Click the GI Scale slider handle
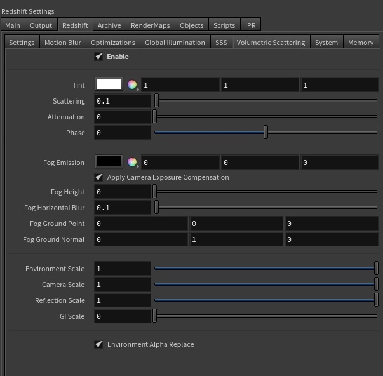 click(x=154, y=316)
